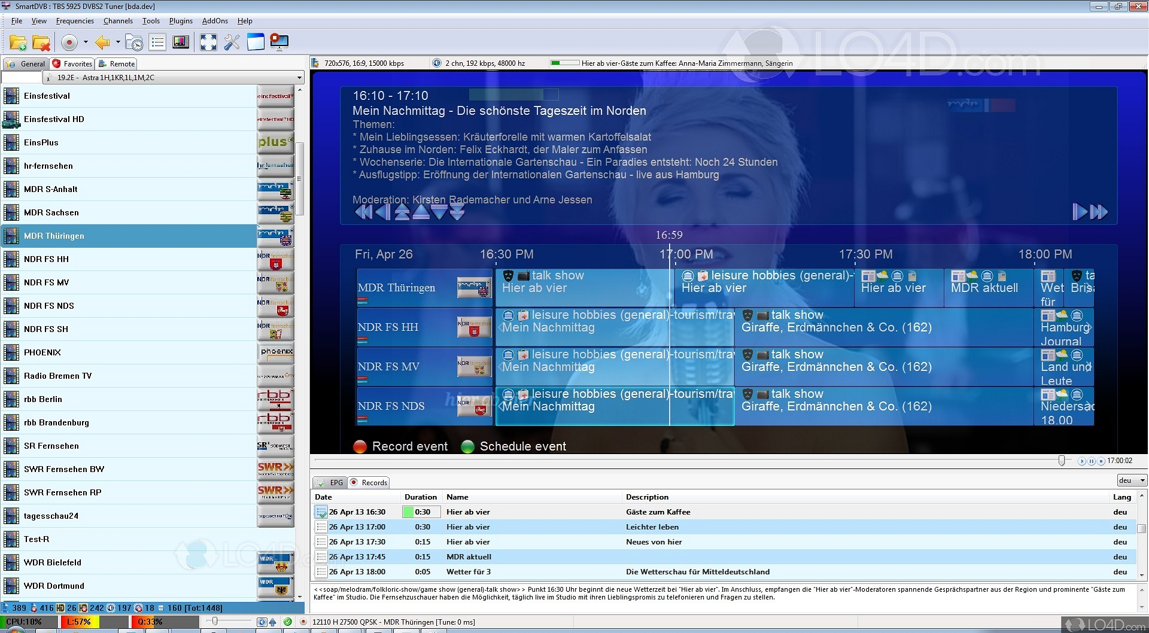Open a channel list with the add-folder icon
The image size is (1149, 633).
17,42
